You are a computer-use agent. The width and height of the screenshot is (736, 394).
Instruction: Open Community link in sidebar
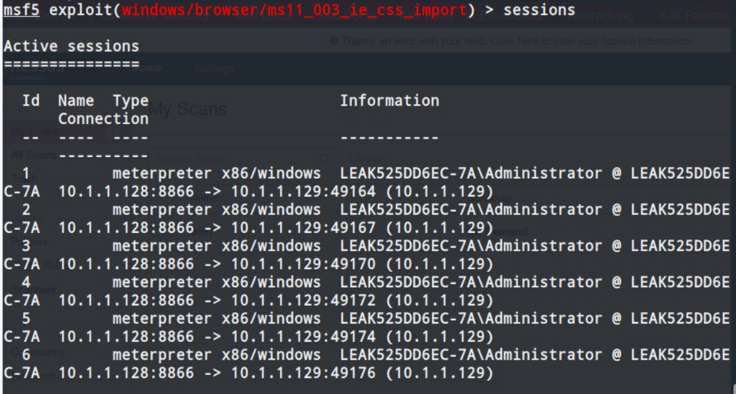(36, 352)
